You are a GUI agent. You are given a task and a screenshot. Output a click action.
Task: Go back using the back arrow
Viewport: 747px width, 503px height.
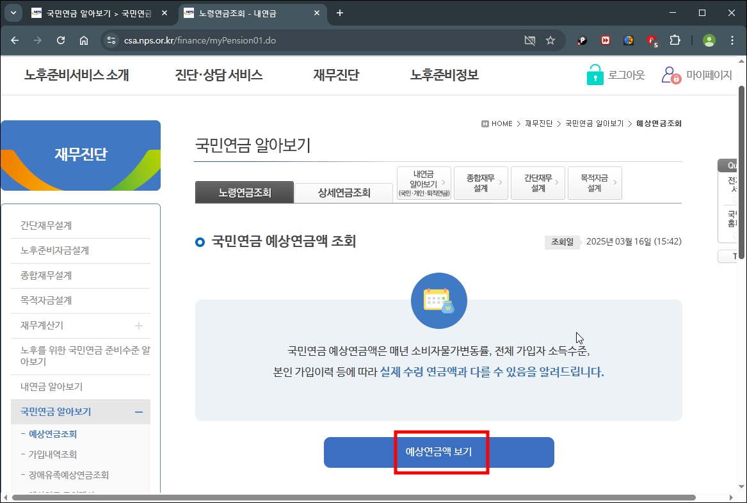pyautogui.click(x=15, y=40)
